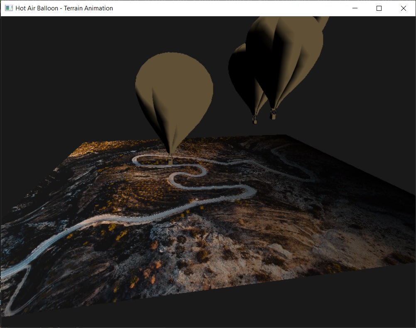Click the basket of the small distant balloon
Screen dimensions: 416x328
point(254,120)
